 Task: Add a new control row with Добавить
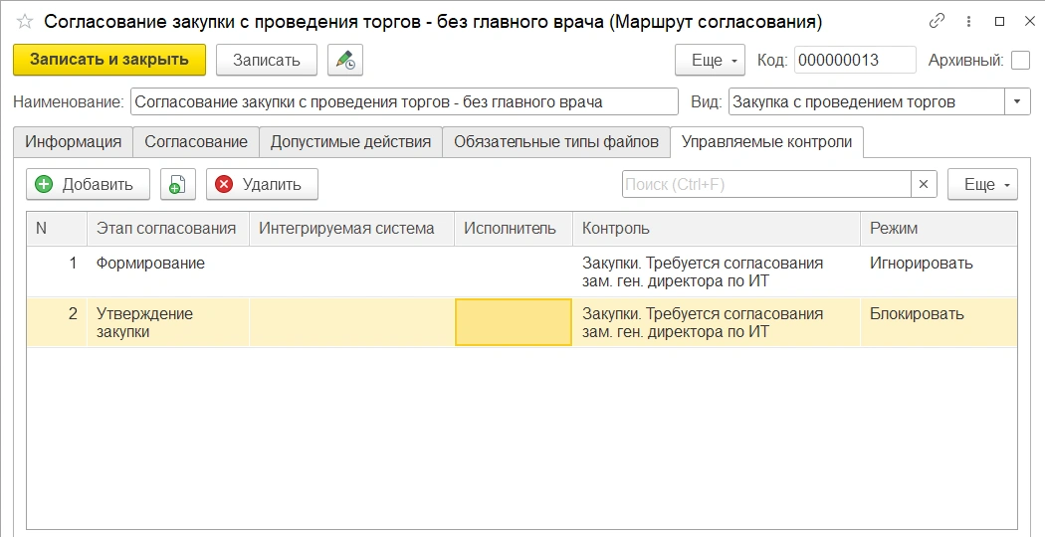pyautogui.click(x=88, y=185)
